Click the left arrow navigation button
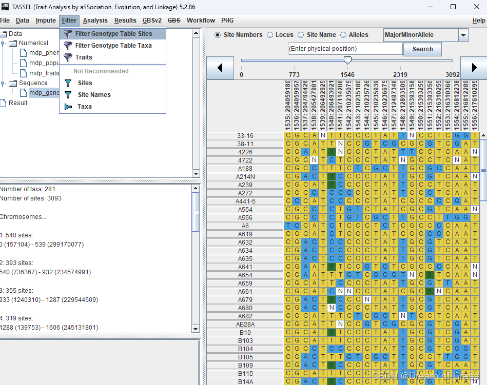 tap(220, 68)
